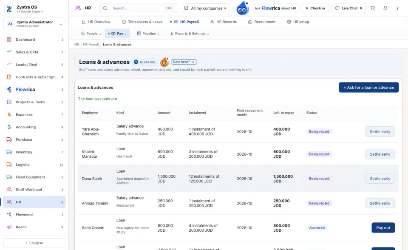
Task: Click the Check in button
Action: tap(315, 9)
